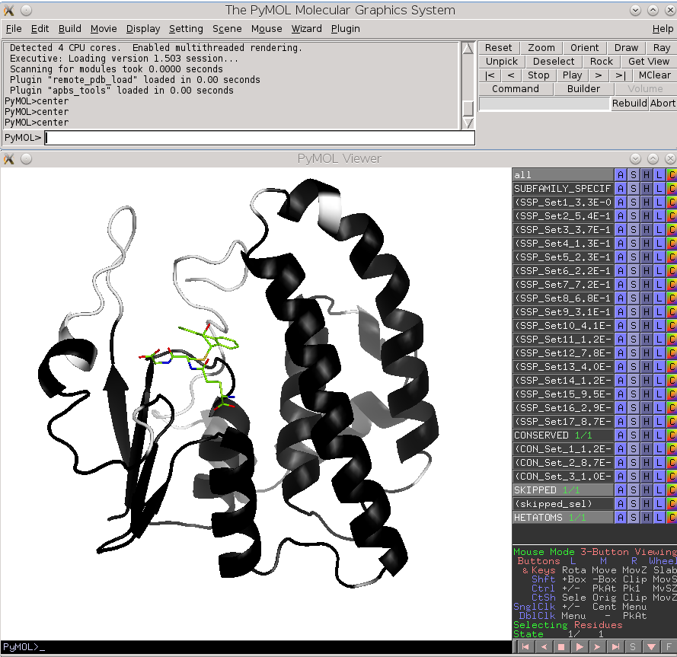This screenshot has height=657, width=677.
Task: Open Color menu for 'all' row
Action: [x=672, y=175]
